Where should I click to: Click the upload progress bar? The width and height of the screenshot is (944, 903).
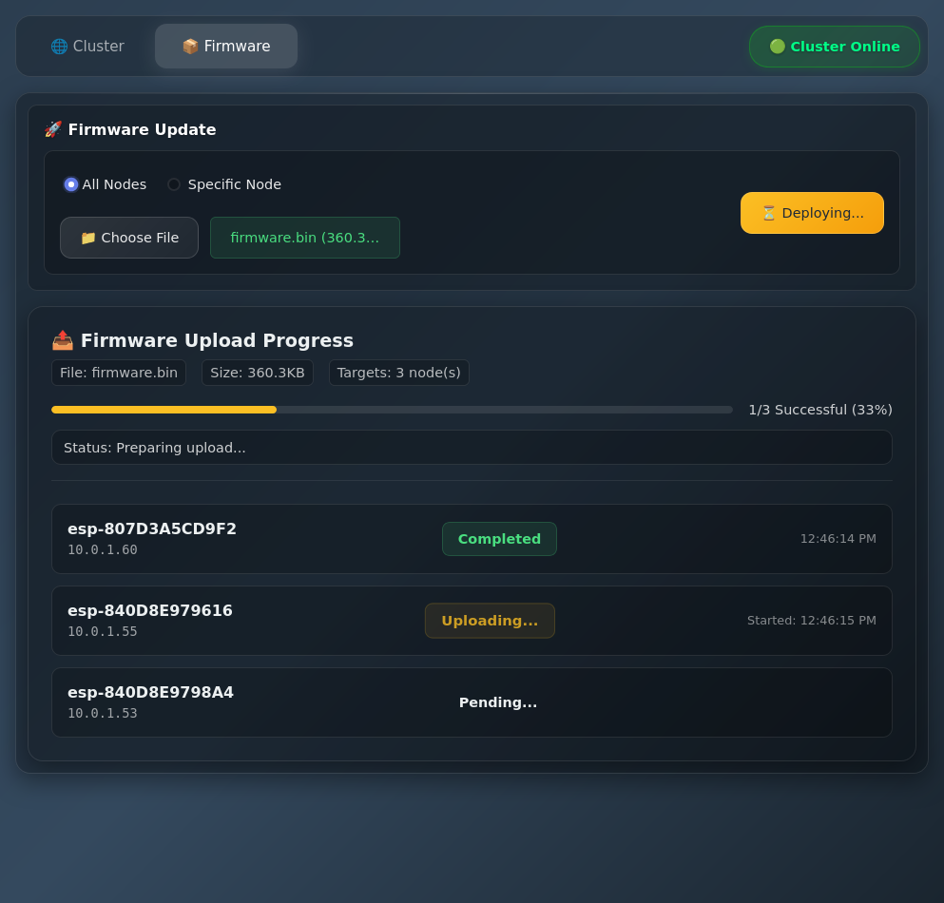390,410
